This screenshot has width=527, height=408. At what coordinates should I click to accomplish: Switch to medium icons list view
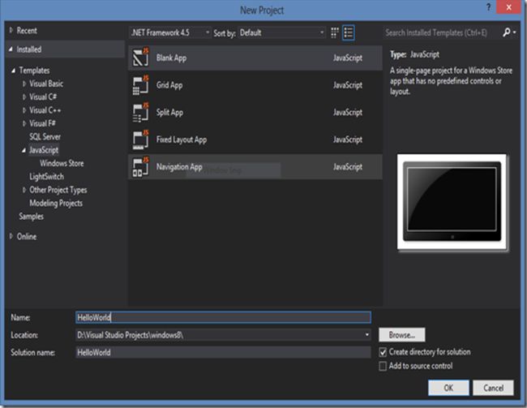349,32
